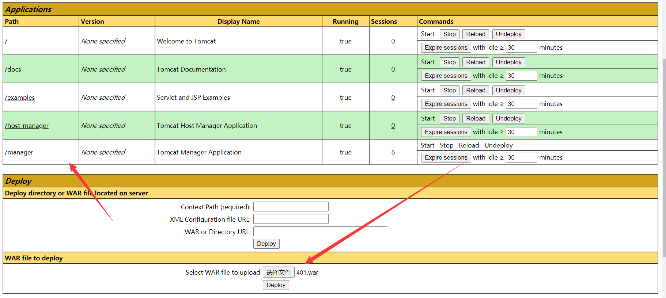Open the /examples application link
The height and width of the screenshot is (298, 666).
click(20, 98)
